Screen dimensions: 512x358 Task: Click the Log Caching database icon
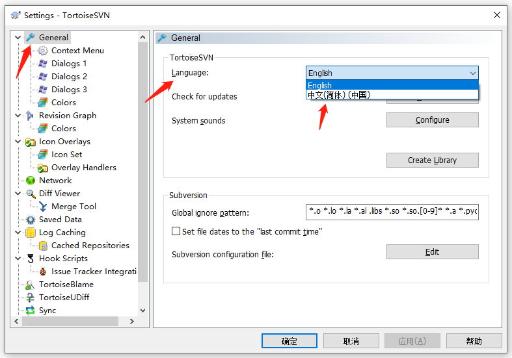click(31, 233)
